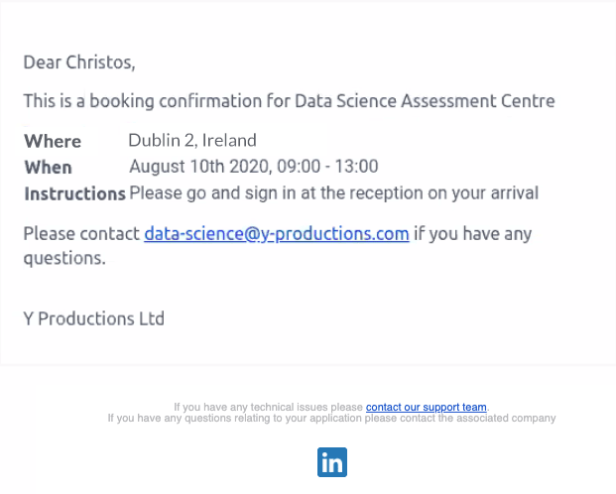Click the bold 'Instructions' label
The image size is (616, 494).
click(x=74, y=193)
